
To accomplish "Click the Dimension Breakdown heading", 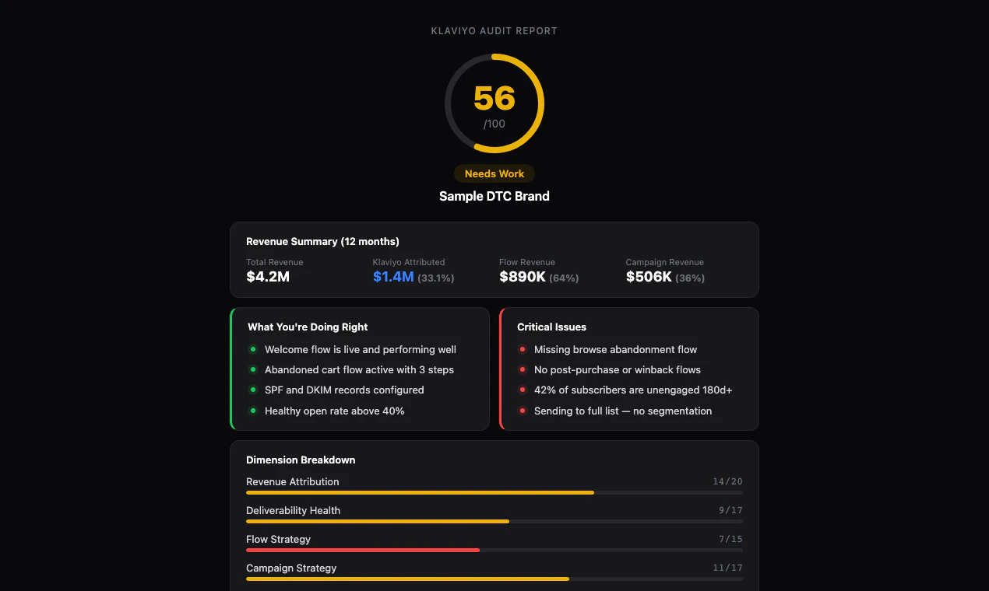I will click(301, 460).
